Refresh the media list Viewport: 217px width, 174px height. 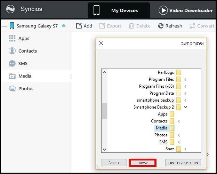[170, 26]
